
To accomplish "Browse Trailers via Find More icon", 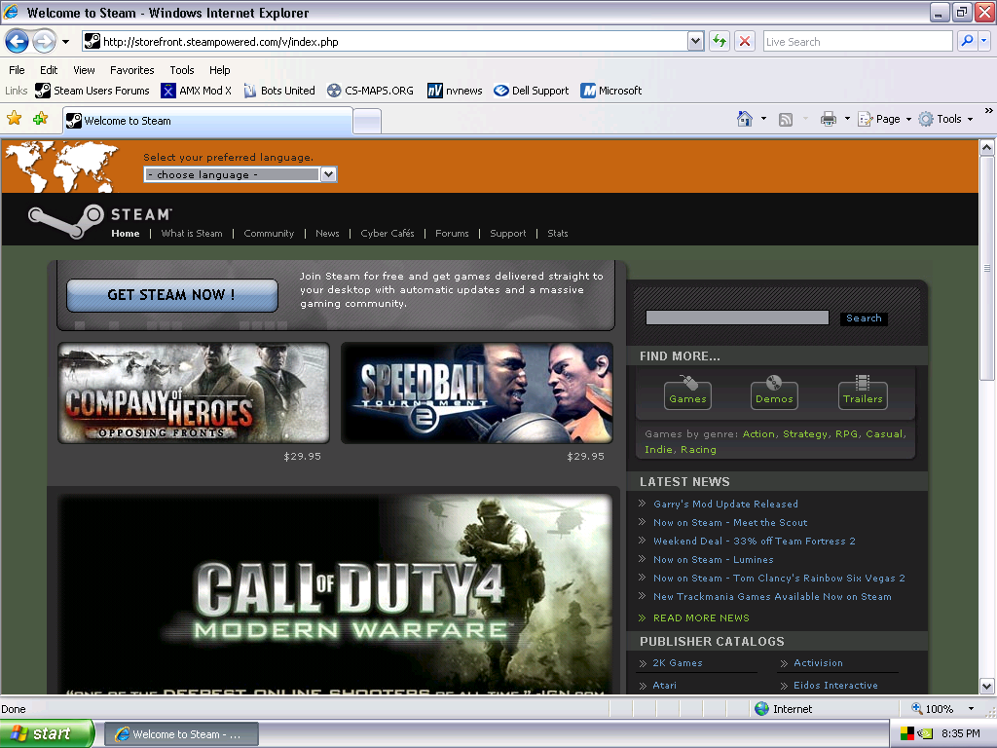I will (863, 392).
